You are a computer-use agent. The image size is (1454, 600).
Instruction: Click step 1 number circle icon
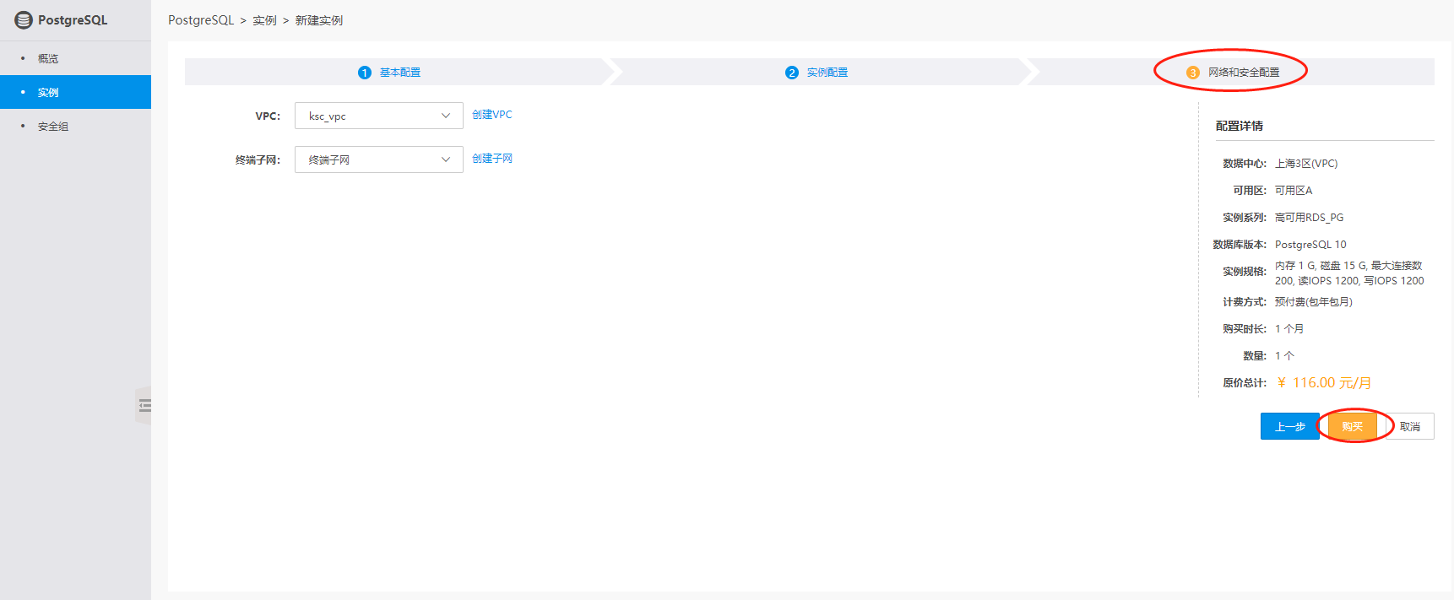point(365,73)
